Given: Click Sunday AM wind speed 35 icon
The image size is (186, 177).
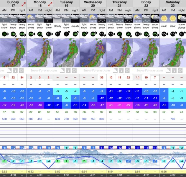Looking at the screenshot, I should coord(5,34).
